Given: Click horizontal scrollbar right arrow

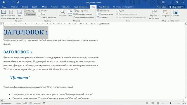Looking at the screenshot, I should (x=183, y=100).
